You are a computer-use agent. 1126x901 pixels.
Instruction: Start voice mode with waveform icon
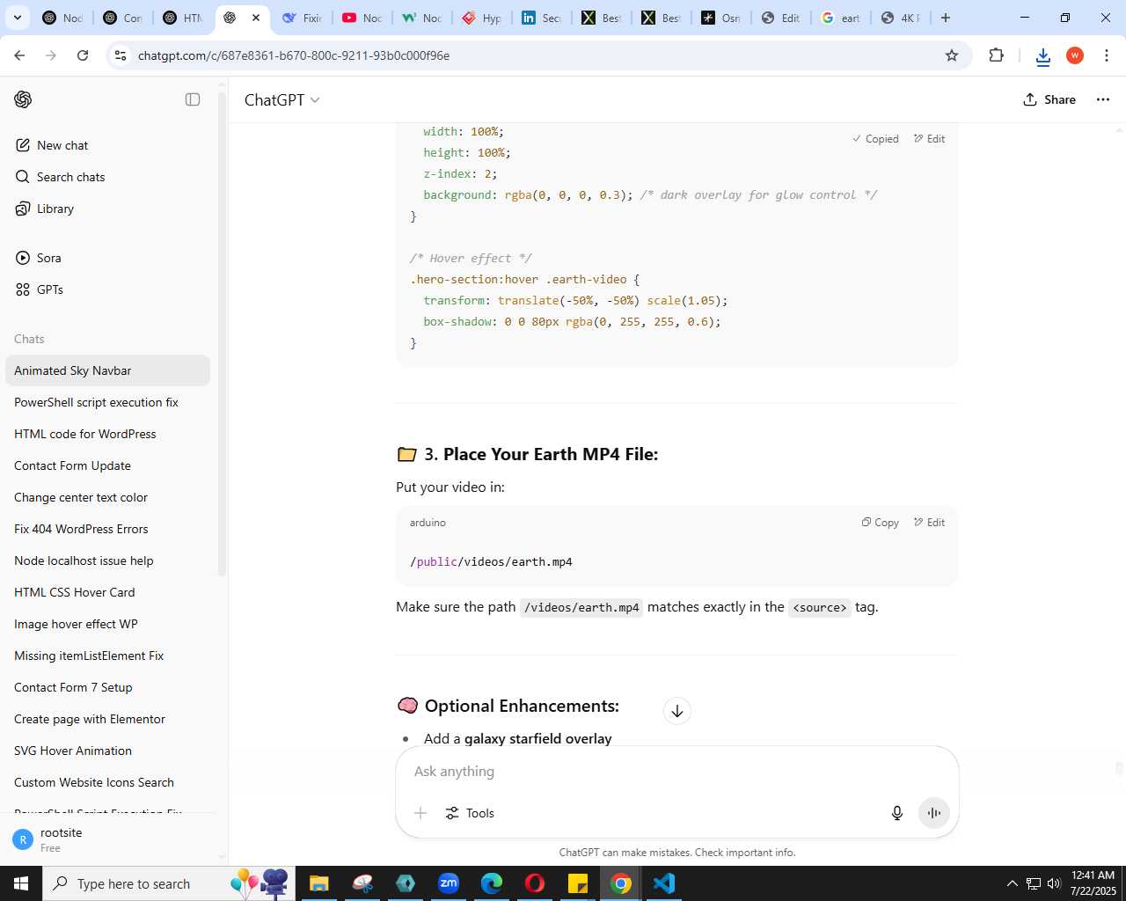pyautogui.click(x=934, y=813)
